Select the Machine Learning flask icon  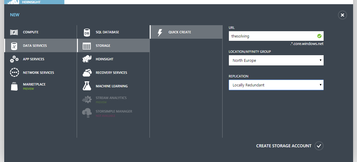(x=87, y=86)
